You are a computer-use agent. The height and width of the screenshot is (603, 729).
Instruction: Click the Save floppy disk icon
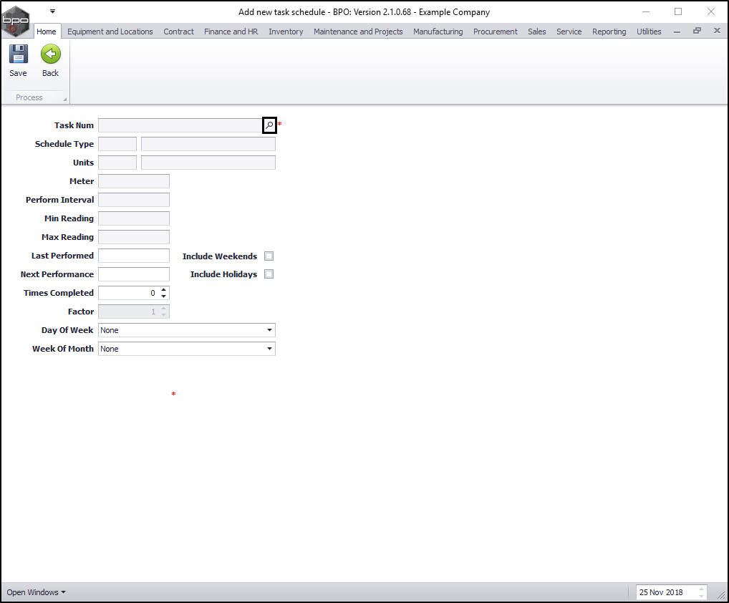point(19,54)
